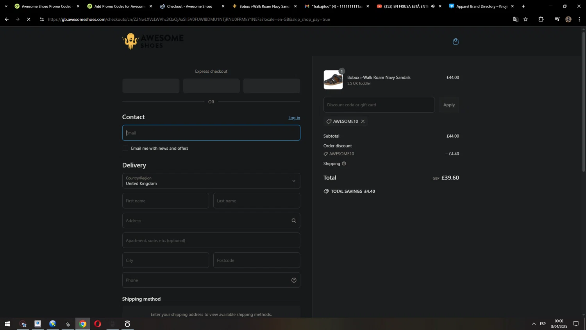Open a new browser tab

pos(523,6)
